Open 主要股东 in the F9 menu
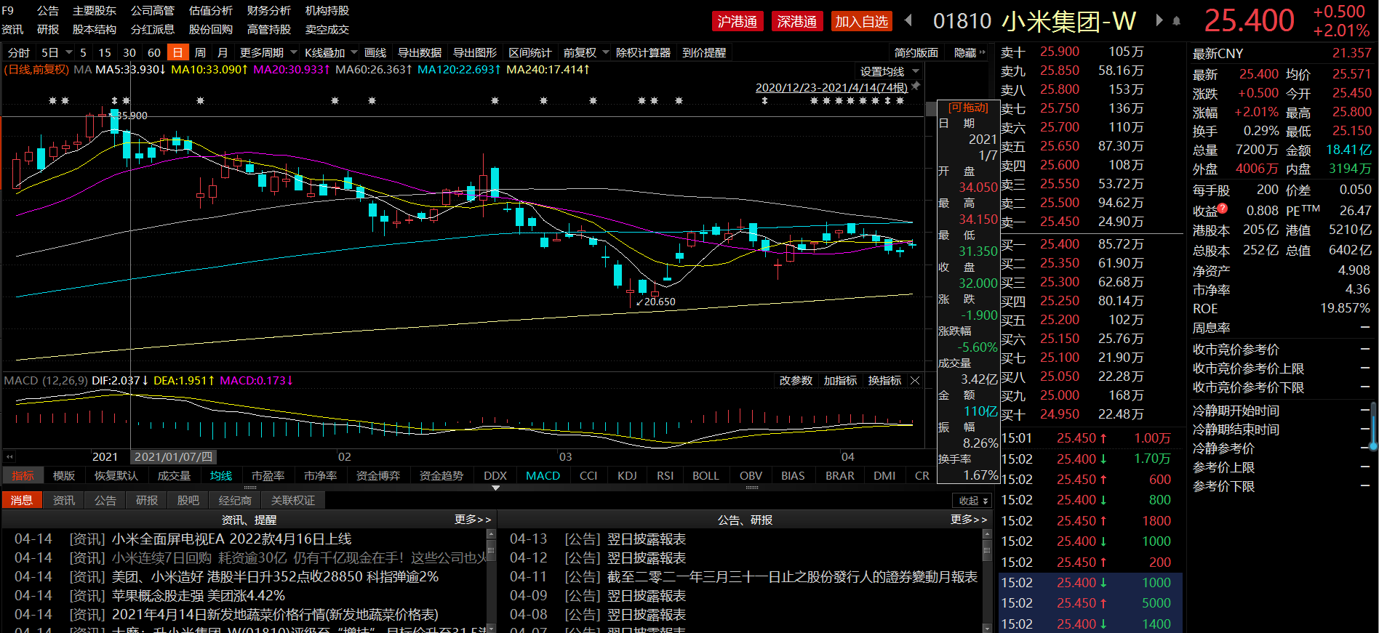The height and width of the screenshot is (633, 1379). pos(95,11)
